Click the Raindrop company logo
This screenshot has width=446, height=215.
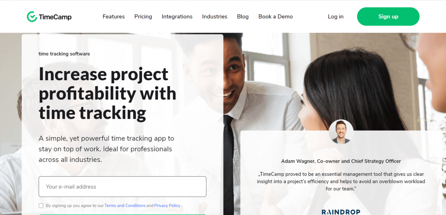click(341, 212)
